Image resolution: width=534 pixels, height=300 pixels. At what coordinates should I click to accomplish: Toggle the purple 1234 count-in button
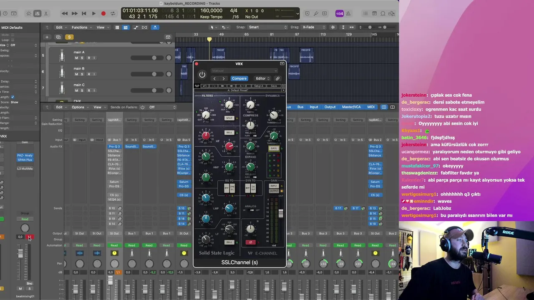[x=340, y=14]
